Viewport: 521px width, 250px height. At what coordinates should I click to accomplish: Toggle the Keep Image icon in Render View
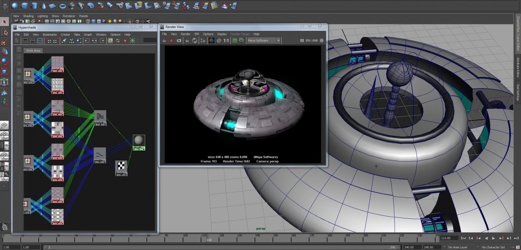click(x=234, y=40)
